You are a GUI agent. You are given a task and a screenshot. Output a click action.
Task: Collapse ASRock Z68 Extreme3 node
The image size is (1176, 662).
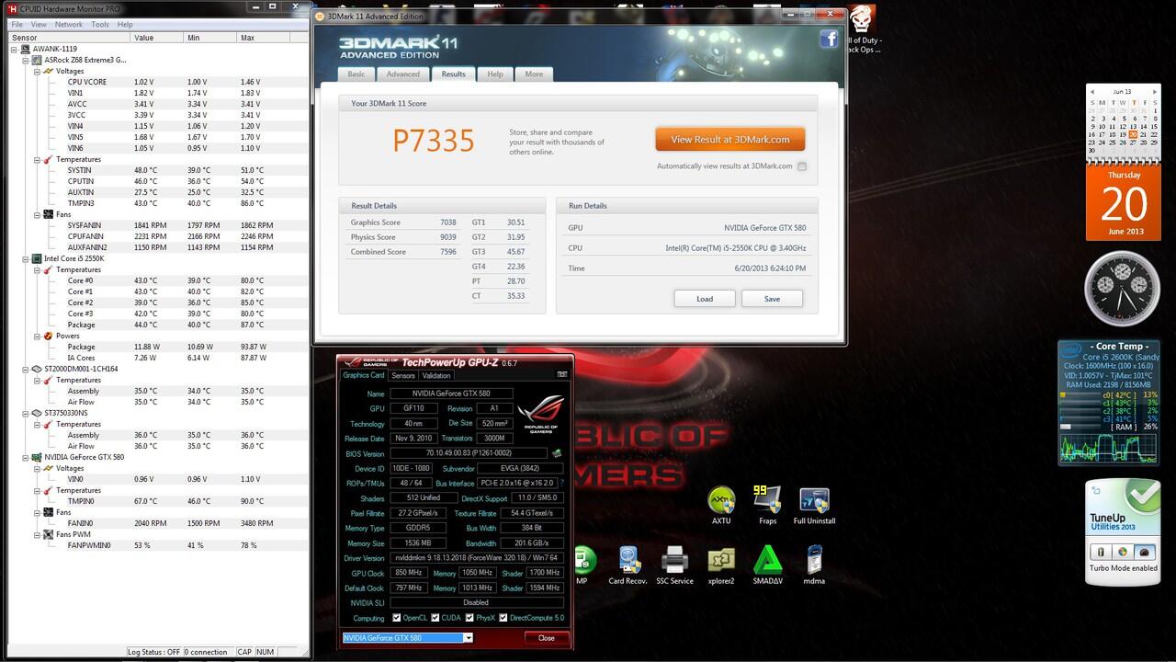(25, 60)
